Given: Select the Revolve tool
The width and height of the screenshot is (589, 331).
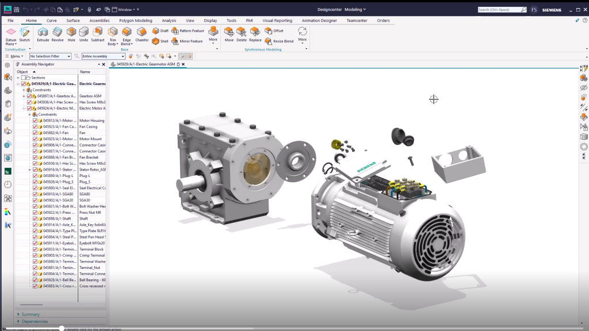Looking at the screenshot, I should tap(57, 34).
